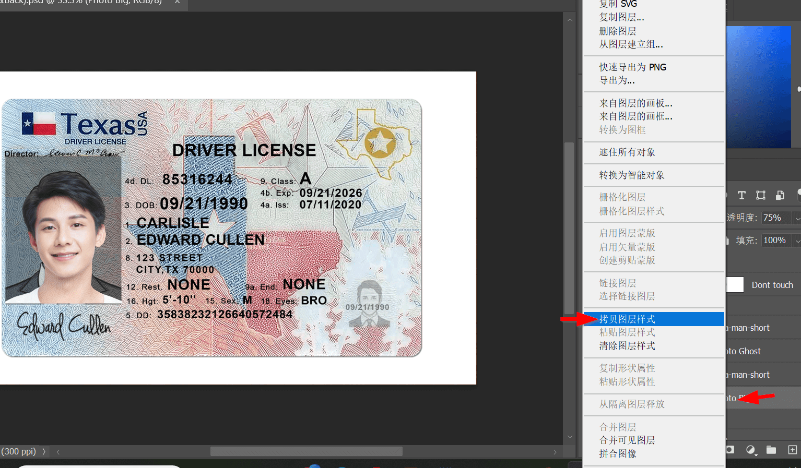Choose 复制 SVG from the context menu
The height and width of the screenshot is (468, 801).
618,4
